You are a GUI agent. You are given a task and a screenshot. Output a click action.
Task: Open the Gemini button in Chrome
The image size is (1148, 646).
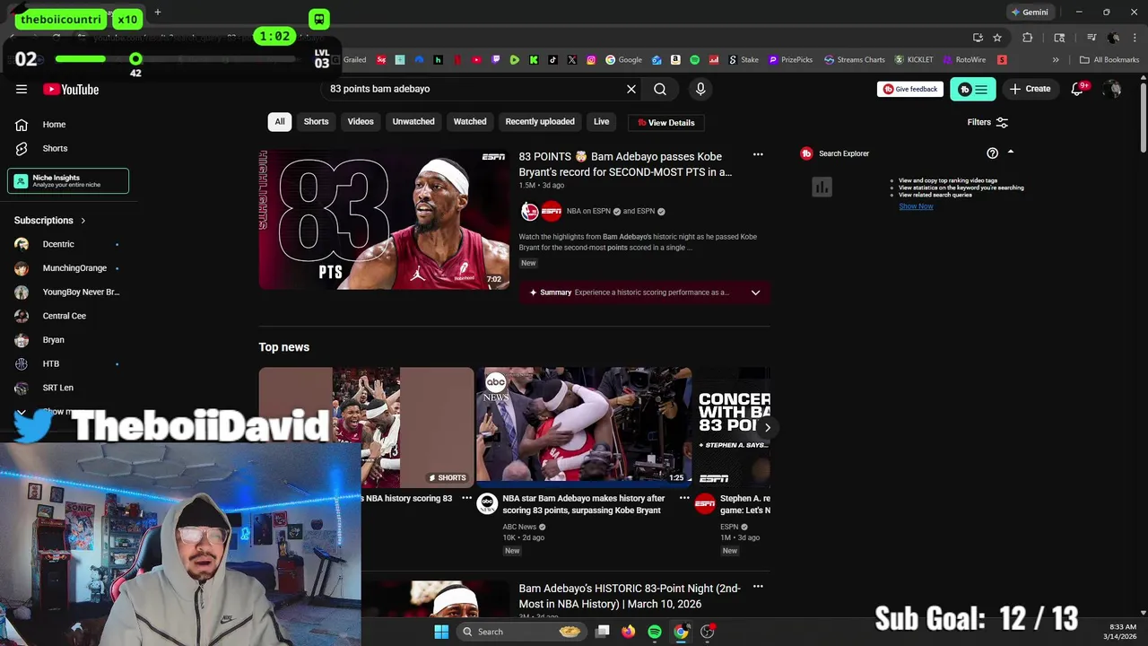1029,13
